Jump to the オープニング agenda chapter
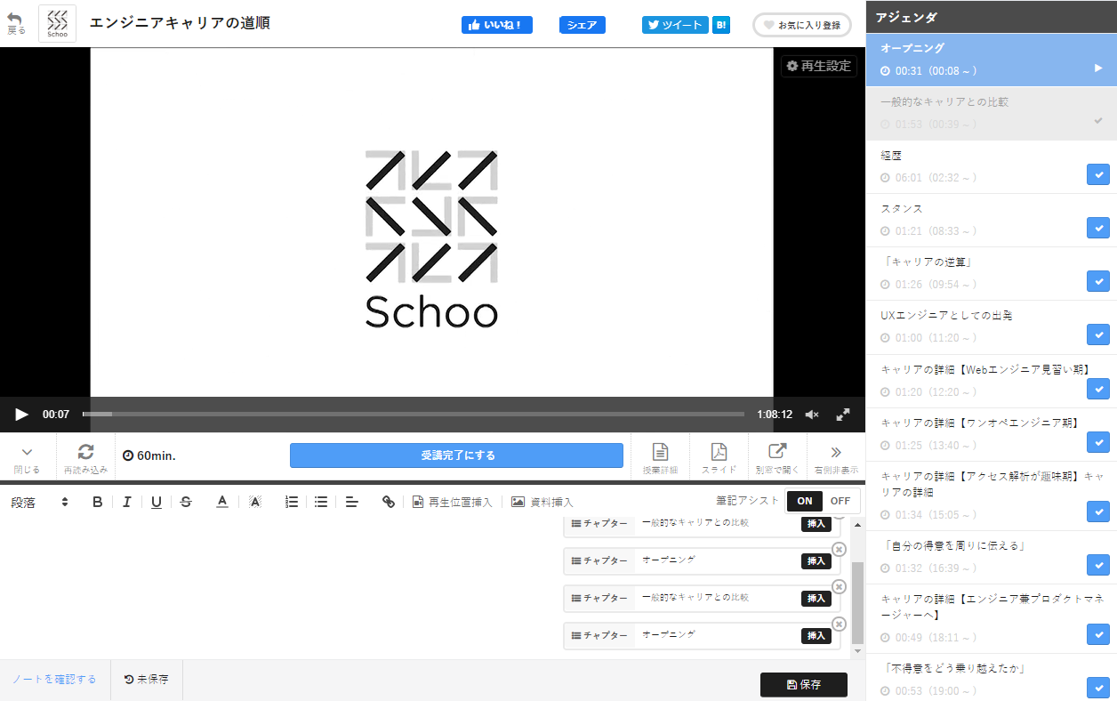 point(992,59)
